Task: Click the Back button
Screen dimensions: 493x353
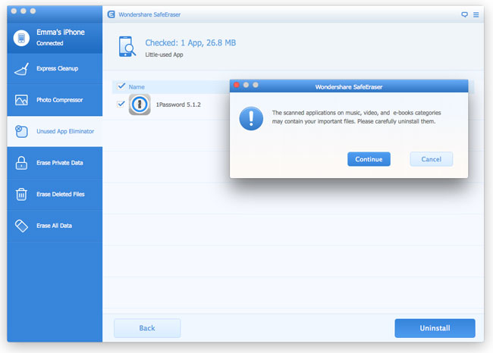Action: point(147,328)
